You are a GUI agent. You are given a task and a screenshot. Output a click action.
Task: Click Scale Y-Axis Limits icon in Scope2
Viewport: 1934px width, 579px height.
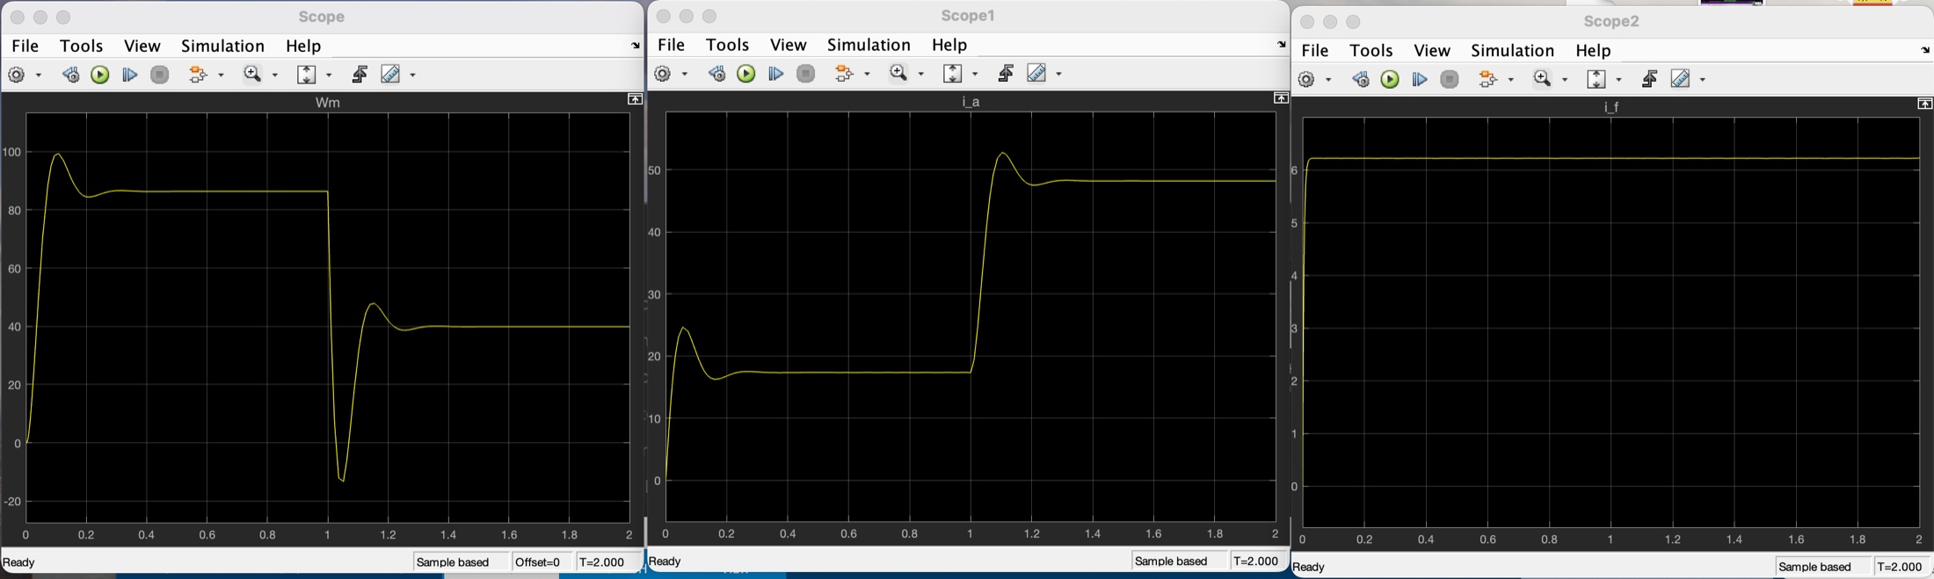(1596, 80)
